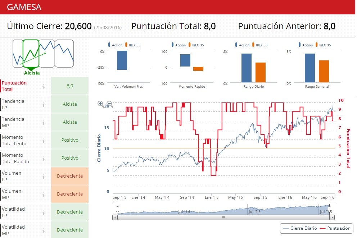
Task: Click the 8,0 value cell for Puntuación Total
Action: (x=70, y=86)
